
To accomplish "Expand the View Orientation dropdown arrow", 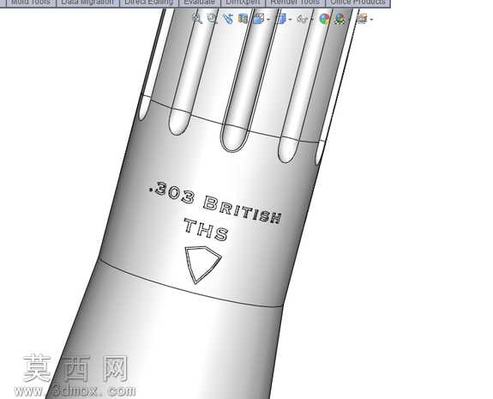I will click(x=268, y=20).
